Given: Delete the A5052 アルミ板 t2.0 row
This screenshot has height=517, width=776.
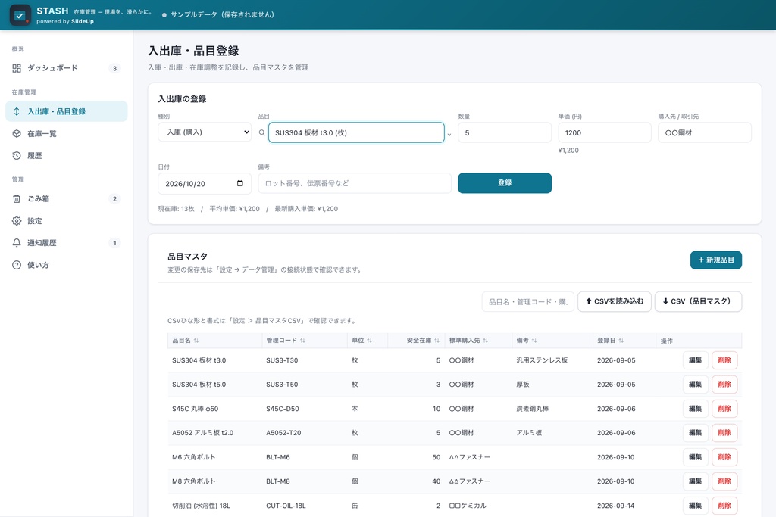Looking at the screenshot, I should [x=724, y=432].
